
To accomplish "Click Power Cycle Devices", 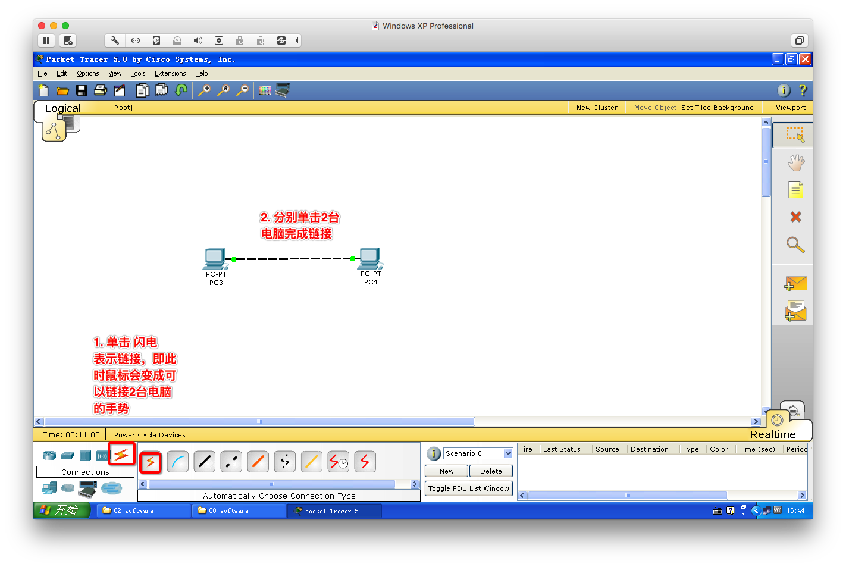I will [x=149, y=435].
